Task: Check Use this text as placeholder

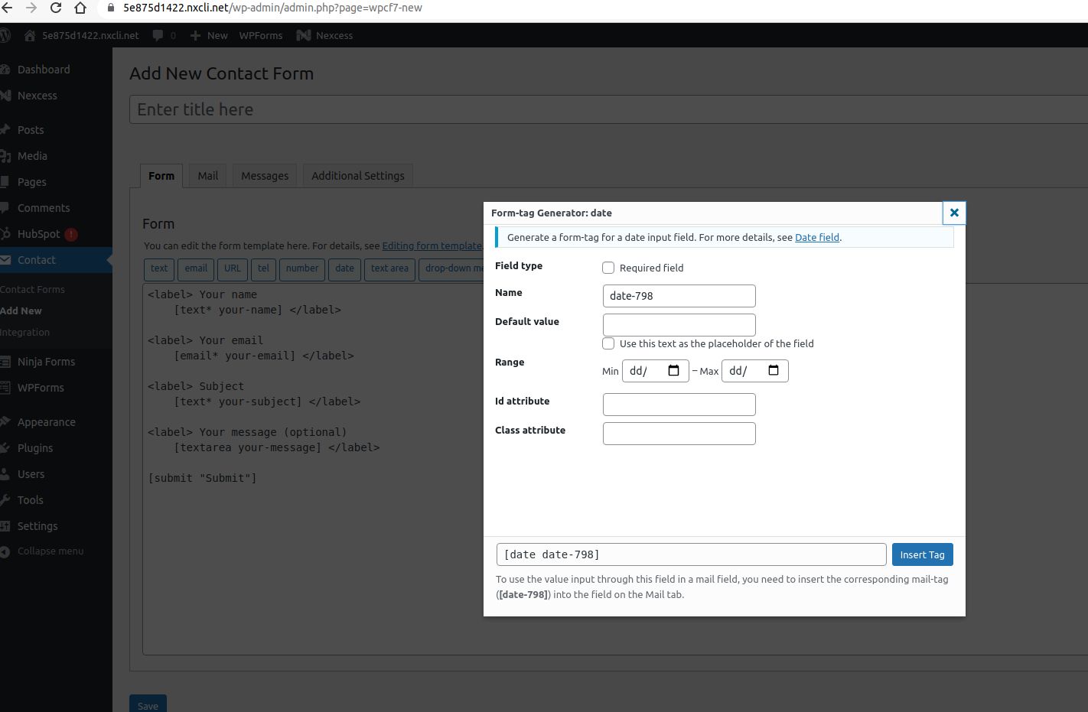Action: coord(608,343)
